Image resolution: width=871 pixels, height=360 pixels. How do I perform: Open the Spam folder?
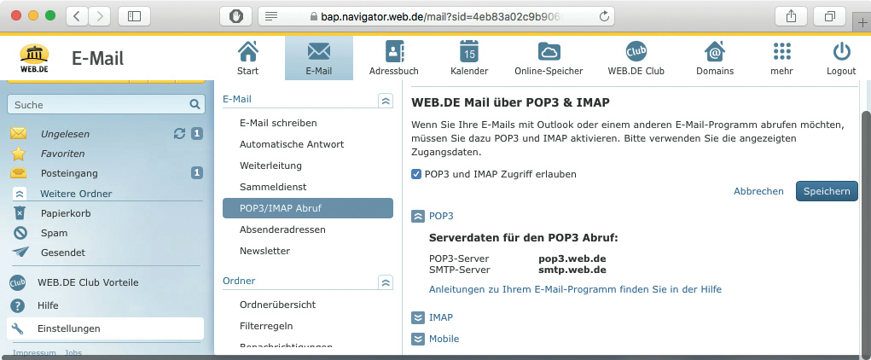point(54,233)
